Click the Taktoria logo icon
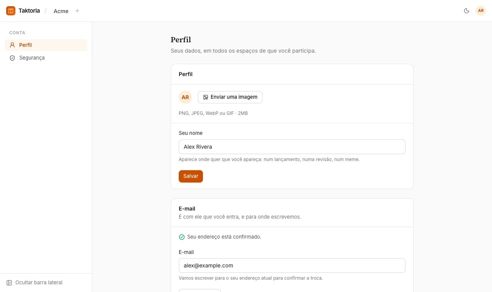Image resolution: width=492 pixels, height=292 pixels. [x=11, y=11]
